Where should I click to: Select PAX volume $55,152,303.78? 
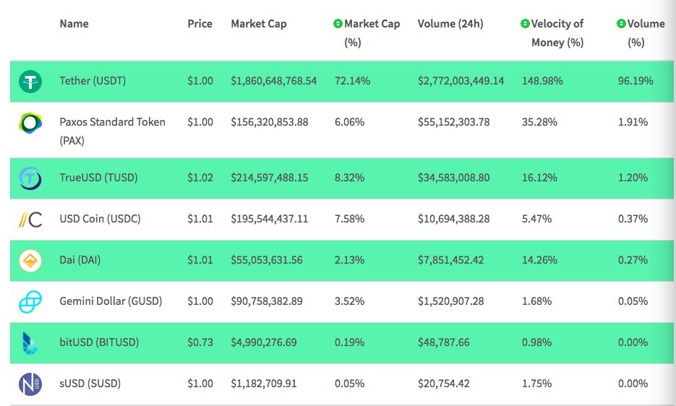click(453, 122)
